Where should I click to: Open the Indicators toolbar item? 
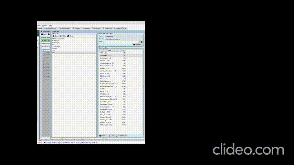(86, 28)
